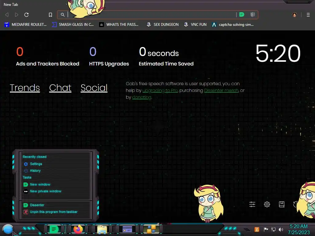315x236 pixels.
Task: Click the orange Java tray icon
Action: pyautogui.click(x=257, y=229)
